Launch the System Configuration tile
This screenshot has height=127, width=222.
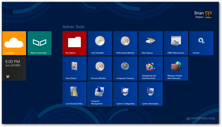(125, 94)
